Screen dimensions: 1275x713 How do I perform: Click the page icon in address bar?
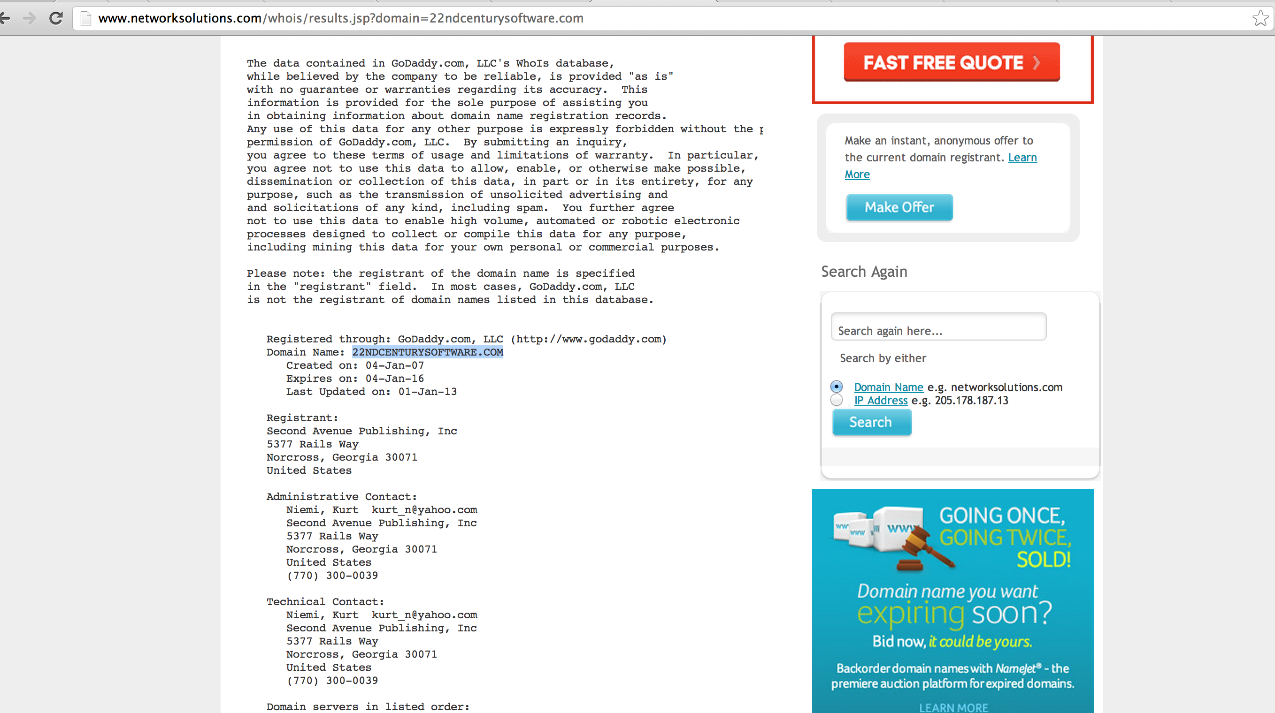[86, 18]
